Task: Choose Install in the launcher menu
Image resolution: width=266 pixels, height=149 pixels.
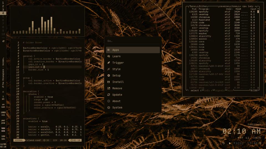Action: (133, 82)
